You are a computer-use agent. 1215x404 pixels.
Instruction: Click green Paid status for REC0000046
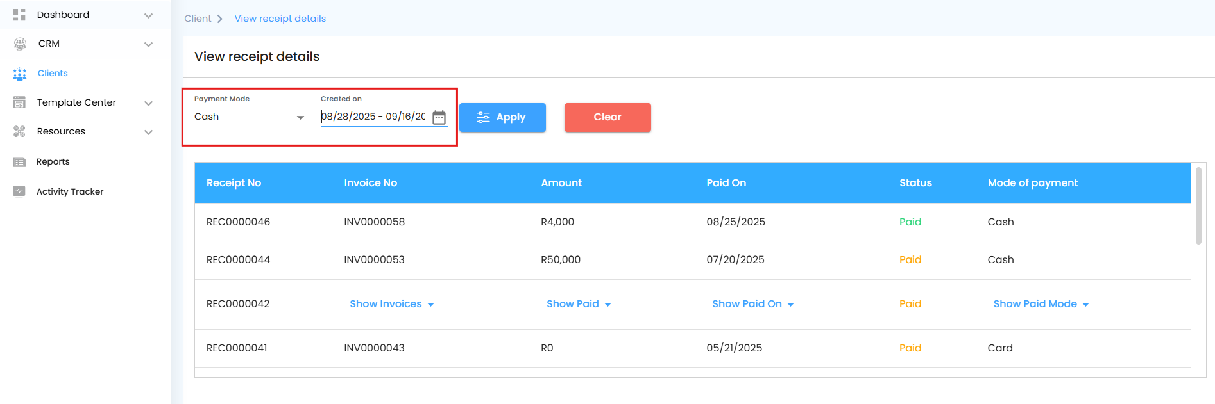[x=910, y=222]
